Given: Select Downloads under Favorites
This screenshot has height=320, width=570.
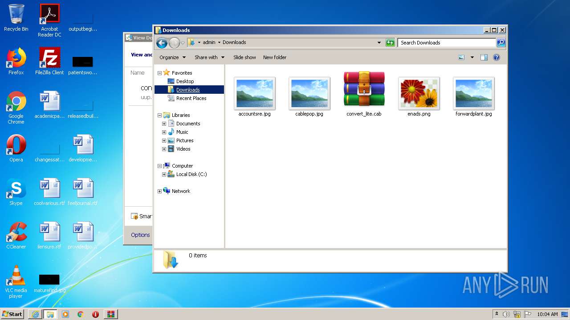Looking at the screenshot, I should [188, 90].
